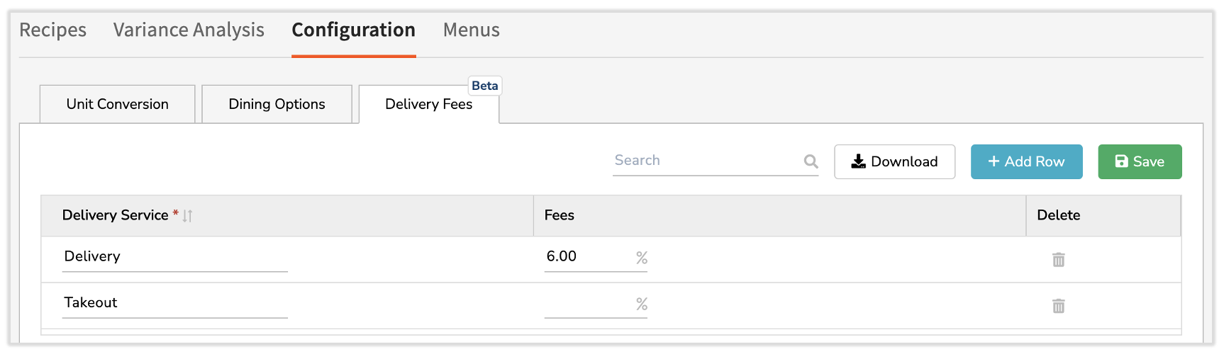This screenshot has height=354, width=1224.
Task: Delete the Takeout row using trash icon
Action: tap(1058, 306)
